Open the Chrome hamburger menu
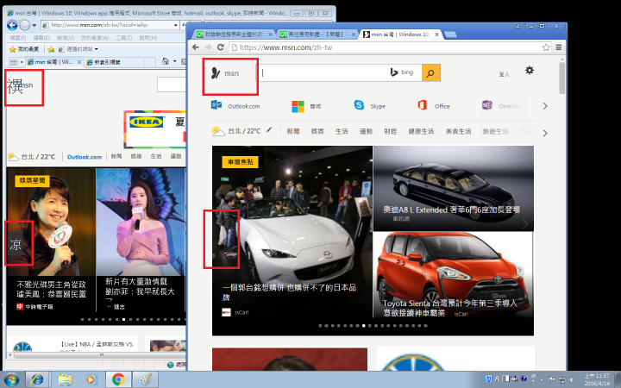The height and width of the screenshot is (388, 621). (x=559, y=47)
